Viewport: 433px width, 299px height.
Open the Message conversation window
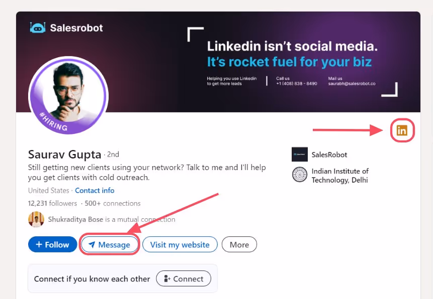(110, 244)
